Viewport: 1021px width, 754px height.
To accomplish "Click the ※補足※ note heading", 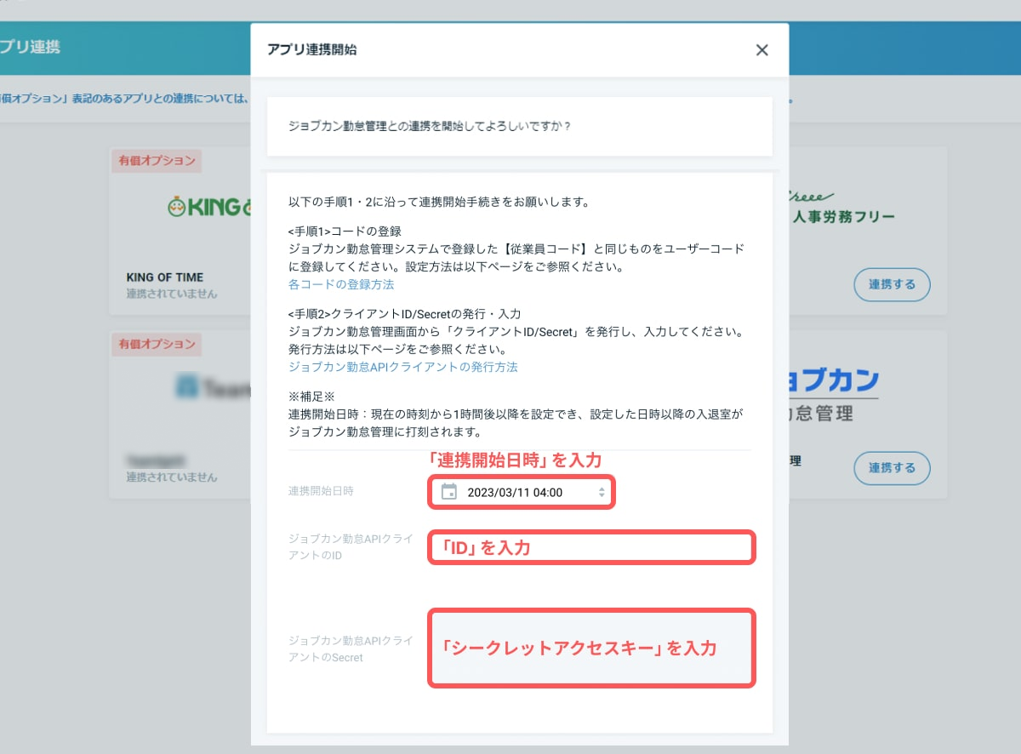I will (312, 397).
